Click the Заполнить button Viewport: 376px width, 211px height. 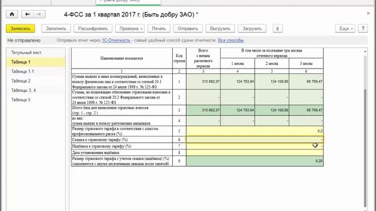pos(56,29)
